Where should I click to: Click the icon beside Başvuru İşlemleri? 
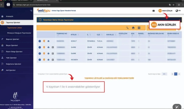pos(2,39)
